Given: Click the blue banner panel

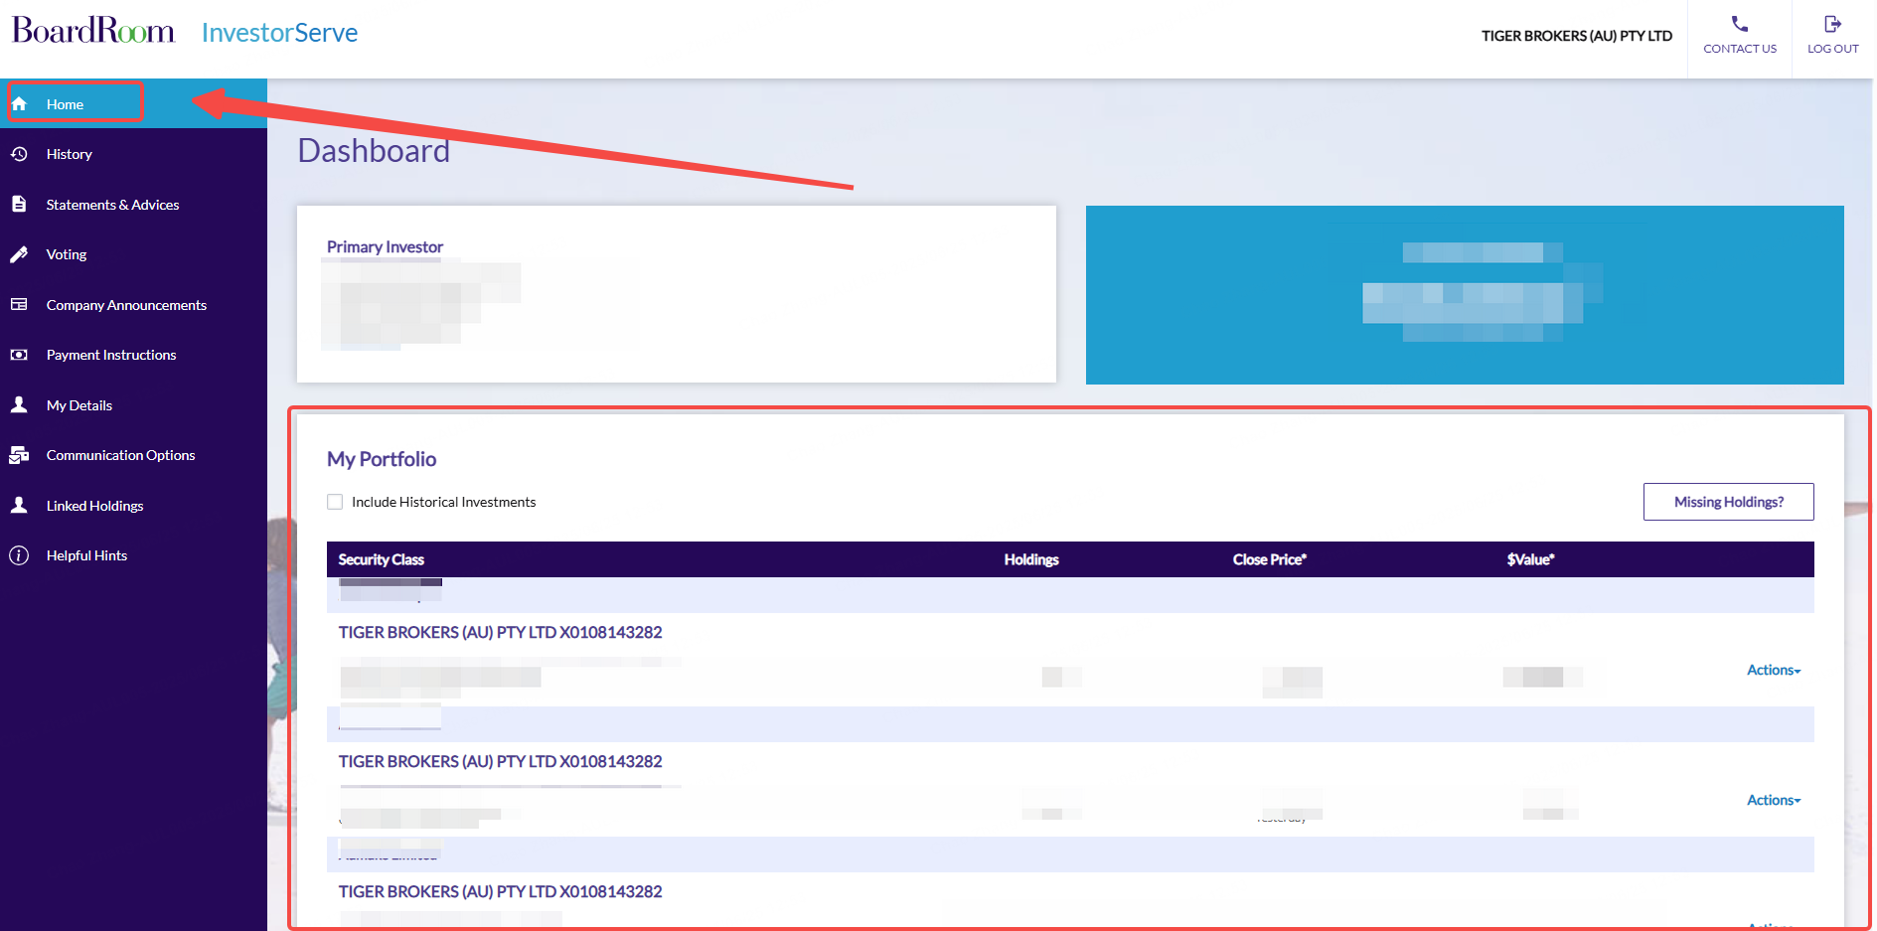Looking at the screenshot, I should tap(1465, 295).
